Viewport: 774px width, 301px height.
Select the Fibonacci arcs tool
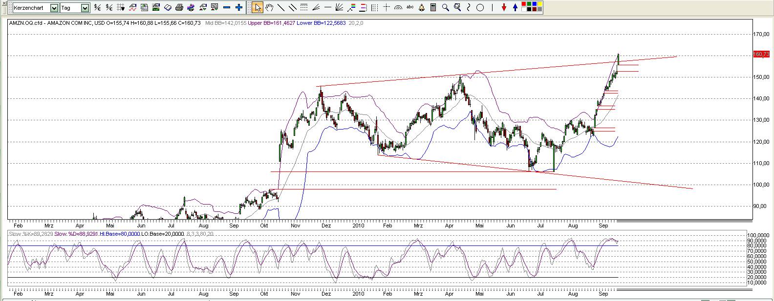coord(398,7)
